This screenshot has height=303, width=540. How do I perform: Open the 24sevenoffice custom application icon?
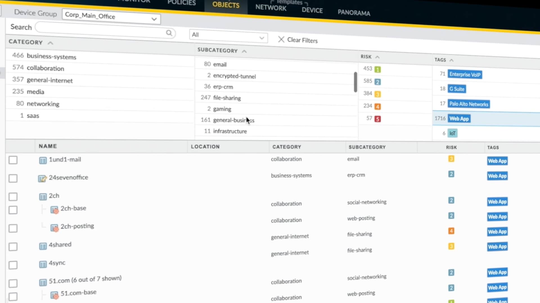pos(42,178)
